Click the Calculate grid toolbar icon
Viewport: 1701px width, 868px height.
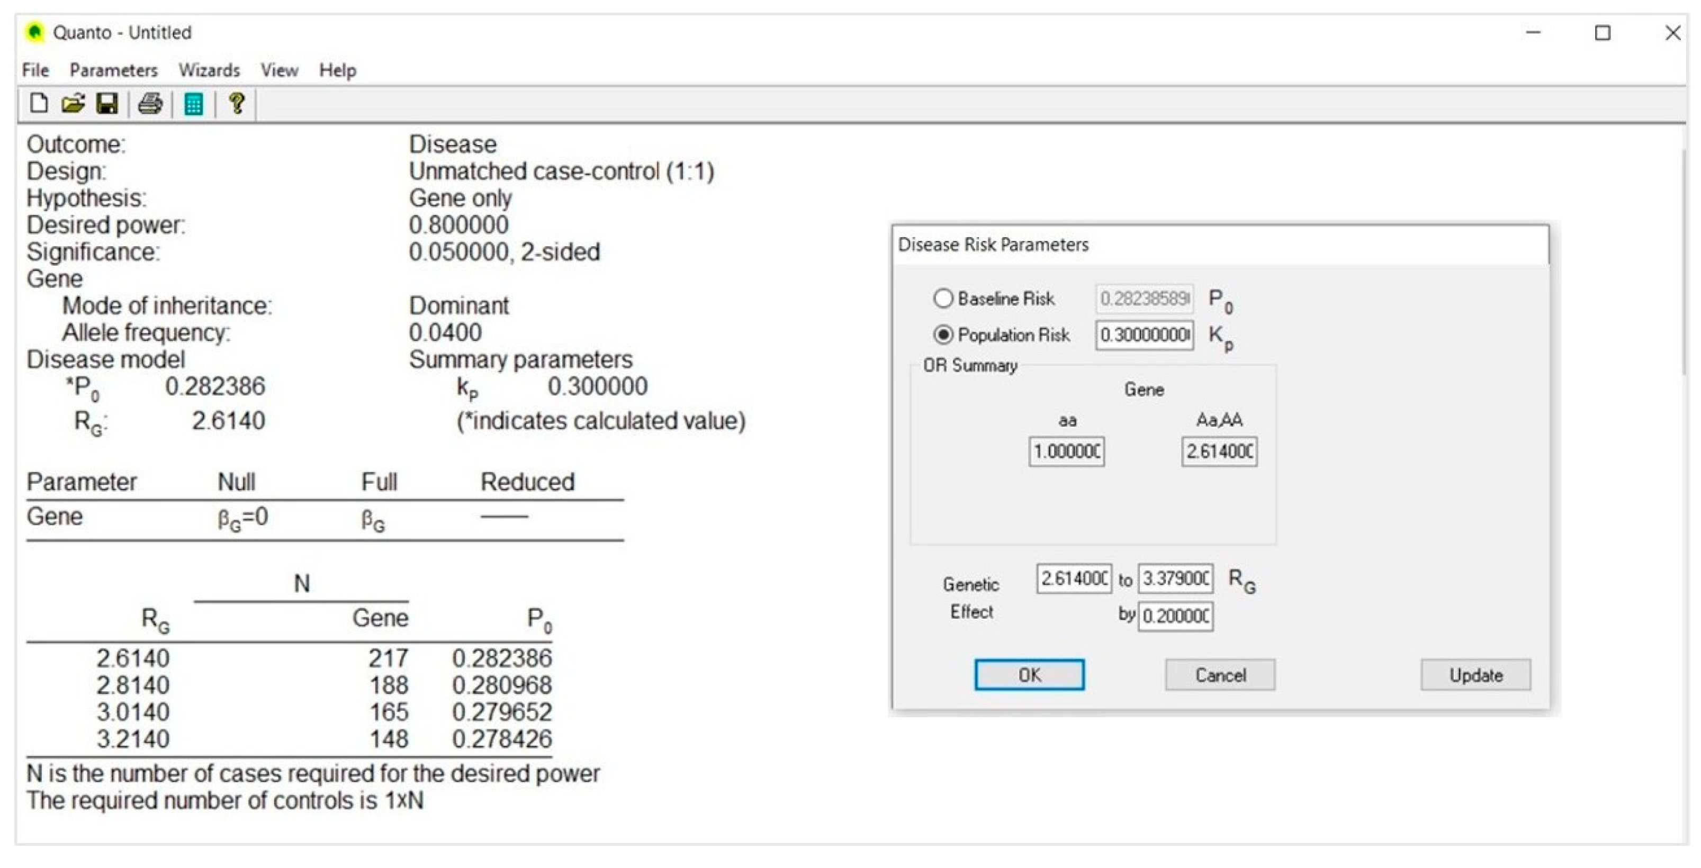tap(193, 104)
